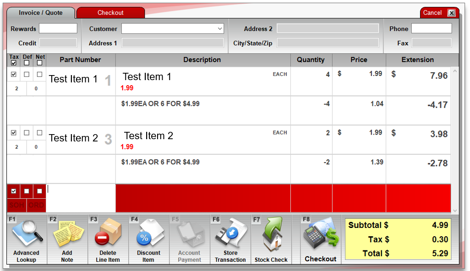Focus the Phone number field

(x=431, y=29)
